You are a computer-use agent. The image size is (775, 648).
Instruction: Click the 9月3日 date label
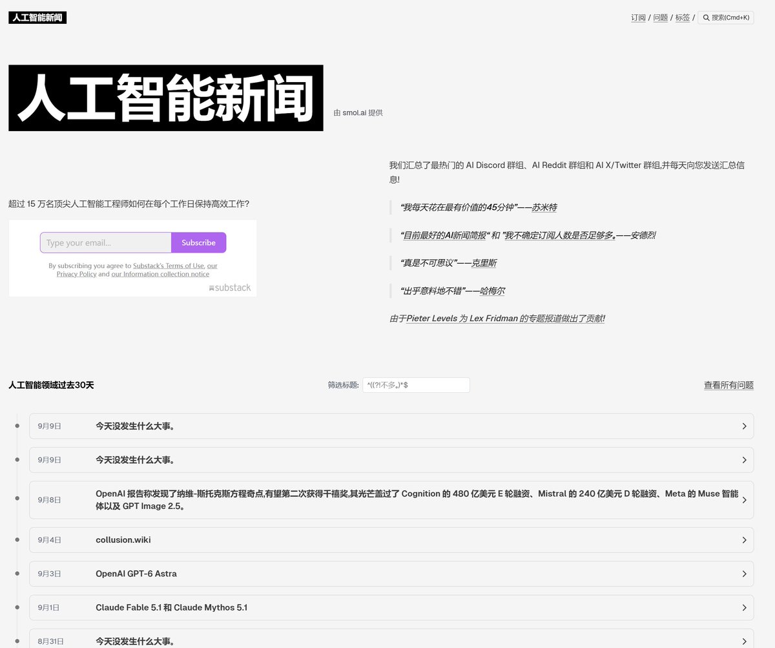(49, 574)
